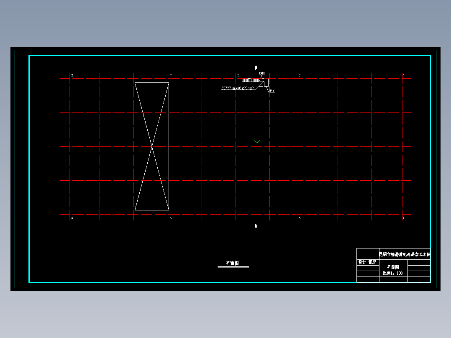Screen dimensions: 451x338
Task: Click the underlined 平面图 title below the plan
Action: [233, 263]
